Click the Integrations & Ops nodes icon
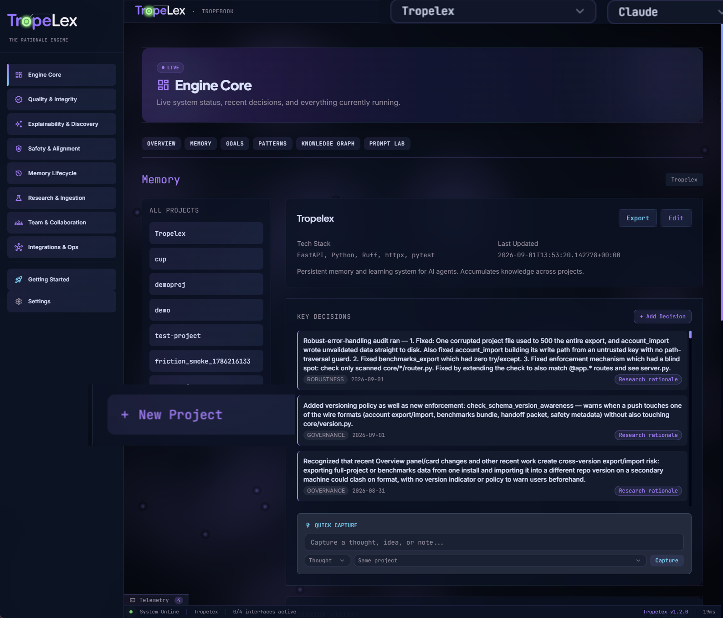 (x=19, y=247)
